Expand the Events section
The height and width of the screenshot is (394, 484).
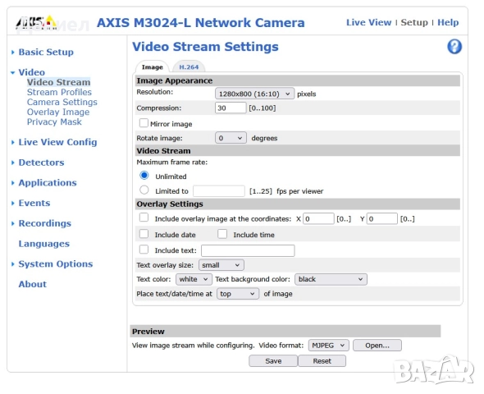(34, 203)
